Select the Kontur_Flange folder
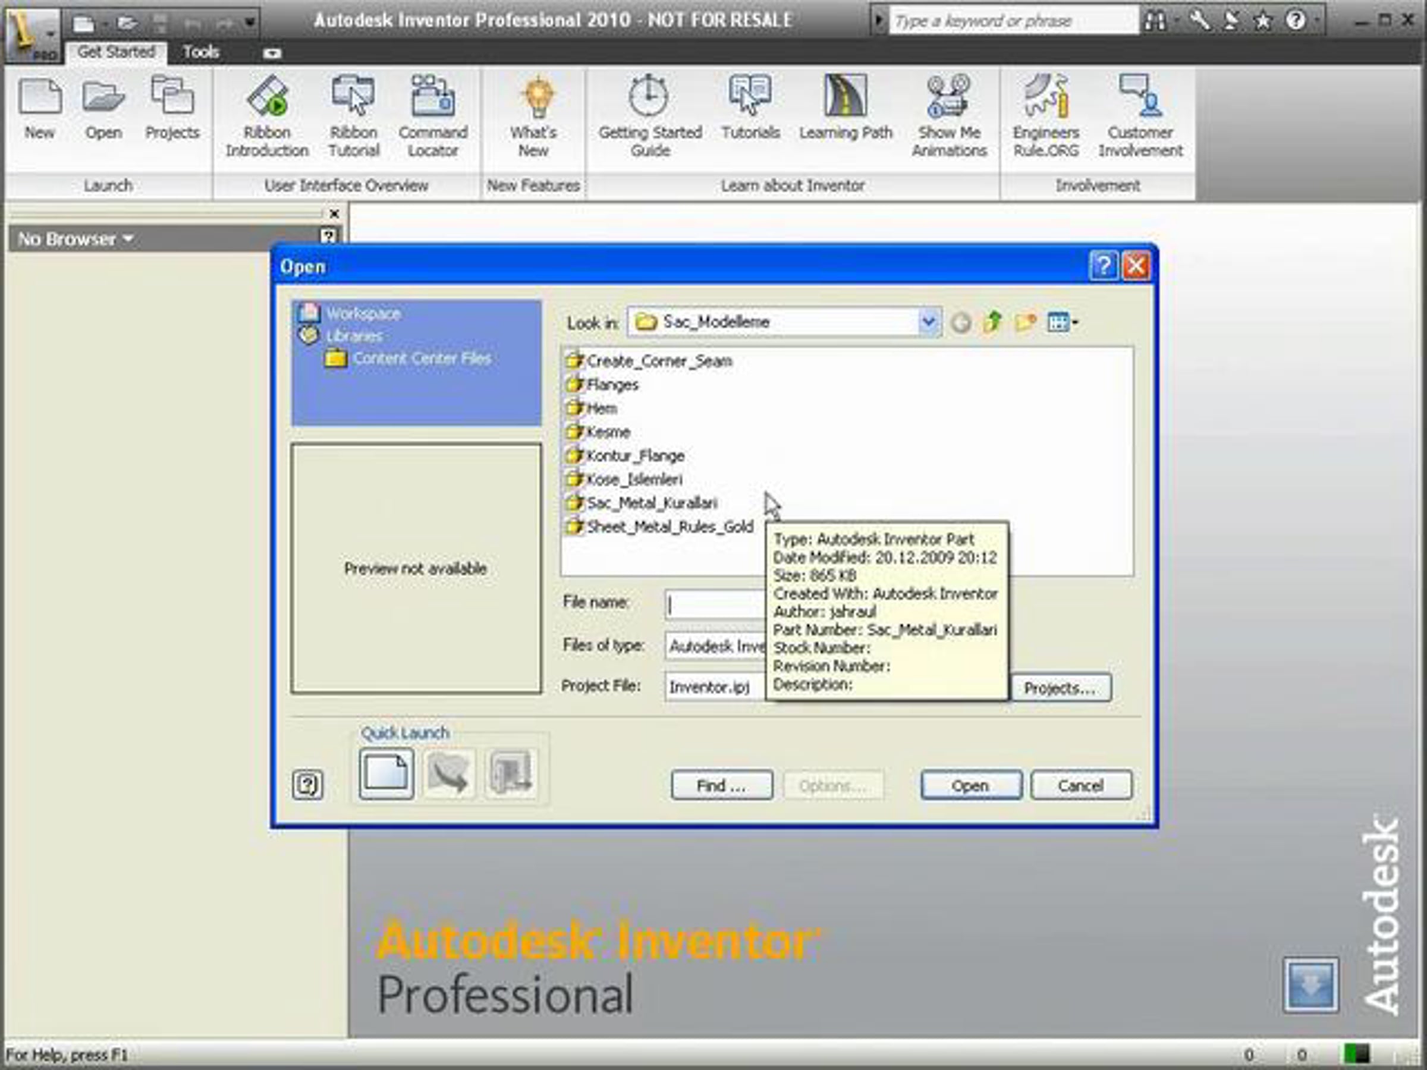The image size is (1427, 1070). pos(625,456)
